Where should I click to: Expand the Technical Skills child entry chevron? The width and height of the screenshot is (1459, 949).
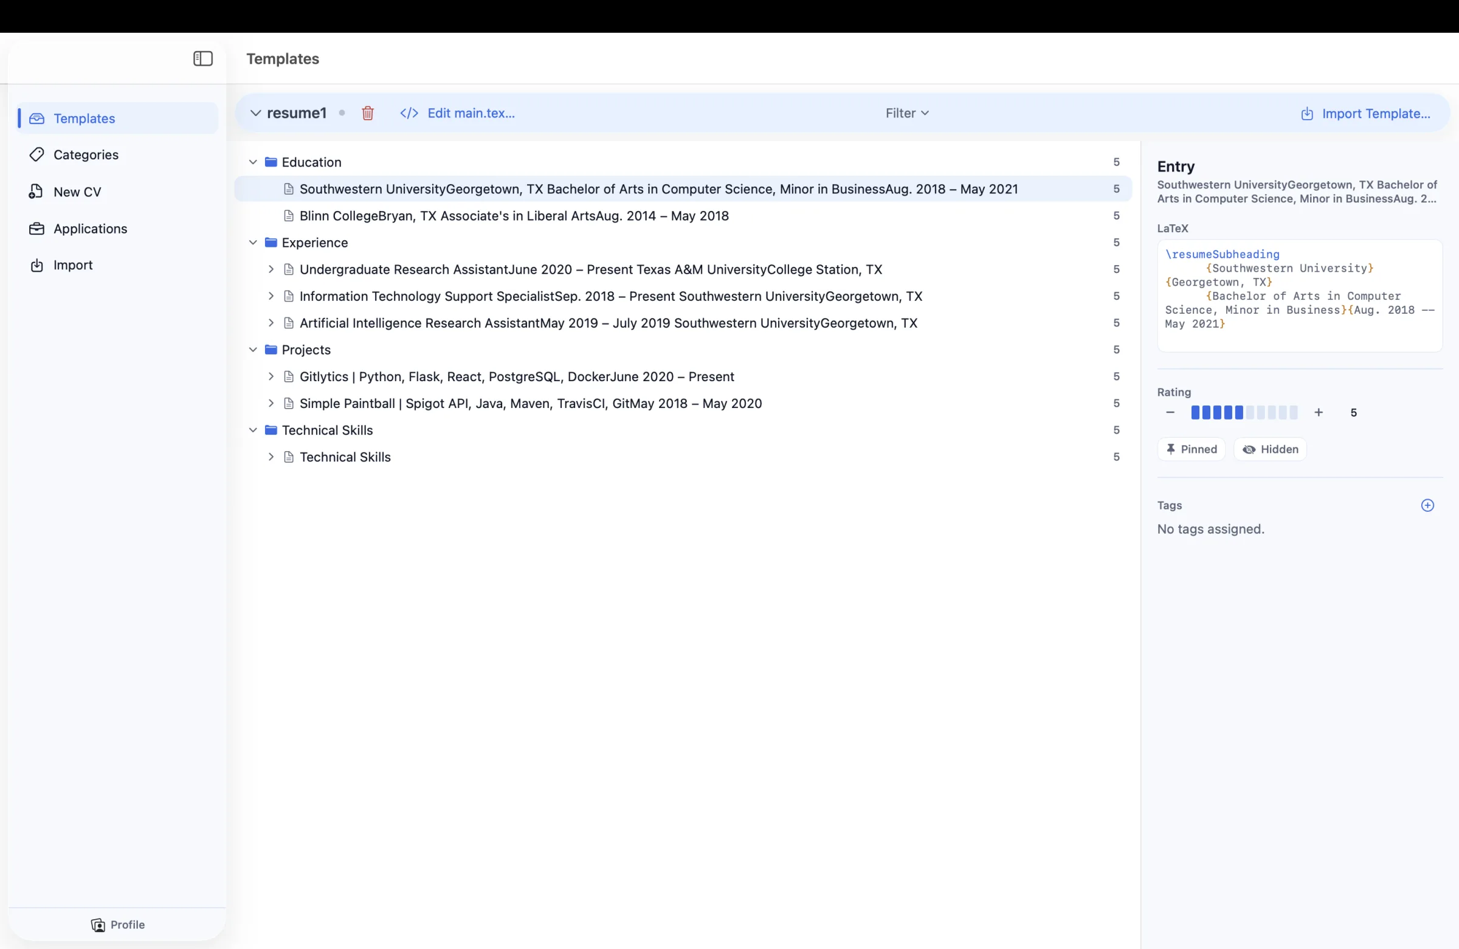(271, 457)
